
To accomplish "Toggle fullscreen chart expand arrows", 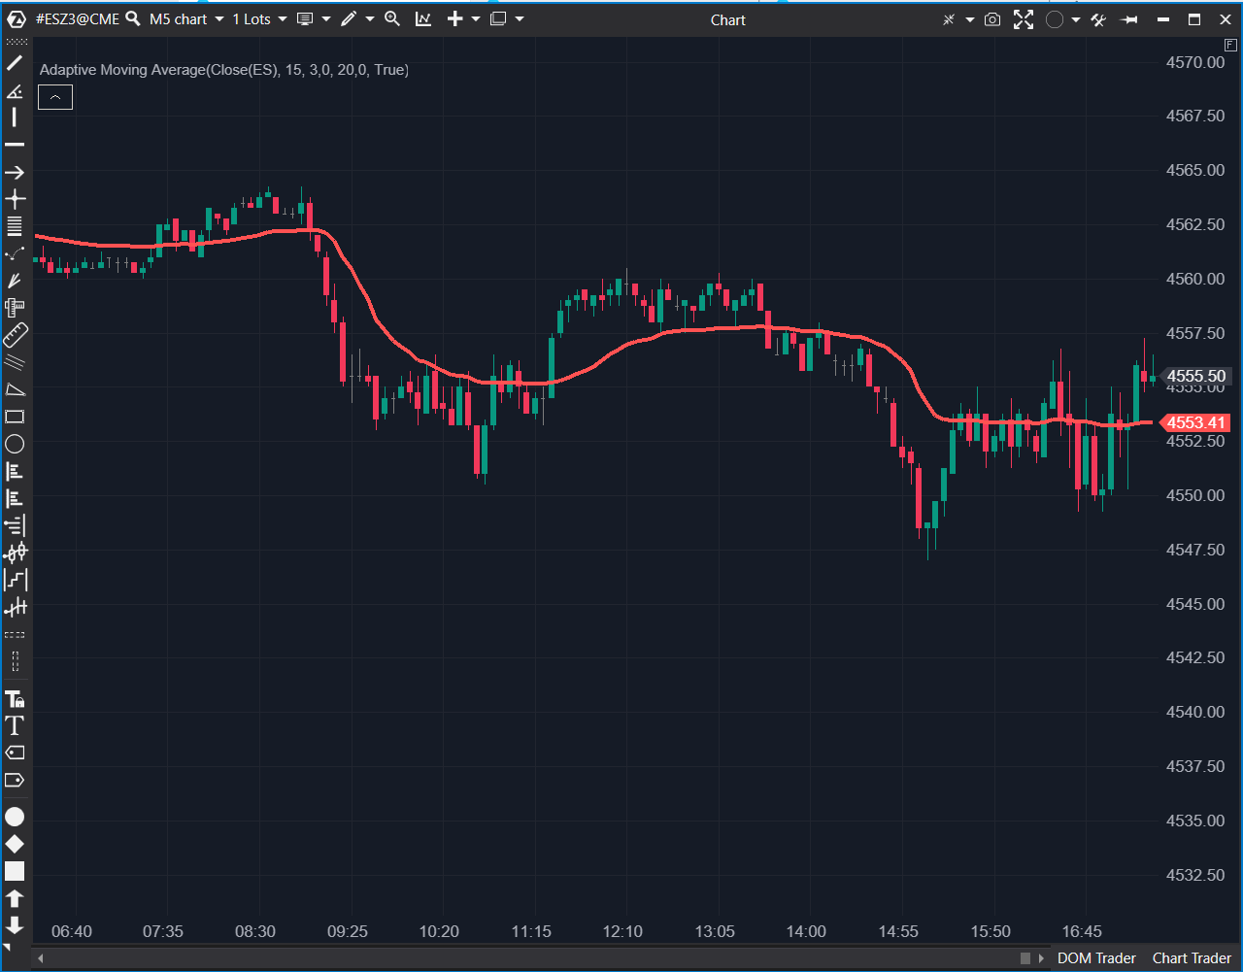I will click(1024, 19).
